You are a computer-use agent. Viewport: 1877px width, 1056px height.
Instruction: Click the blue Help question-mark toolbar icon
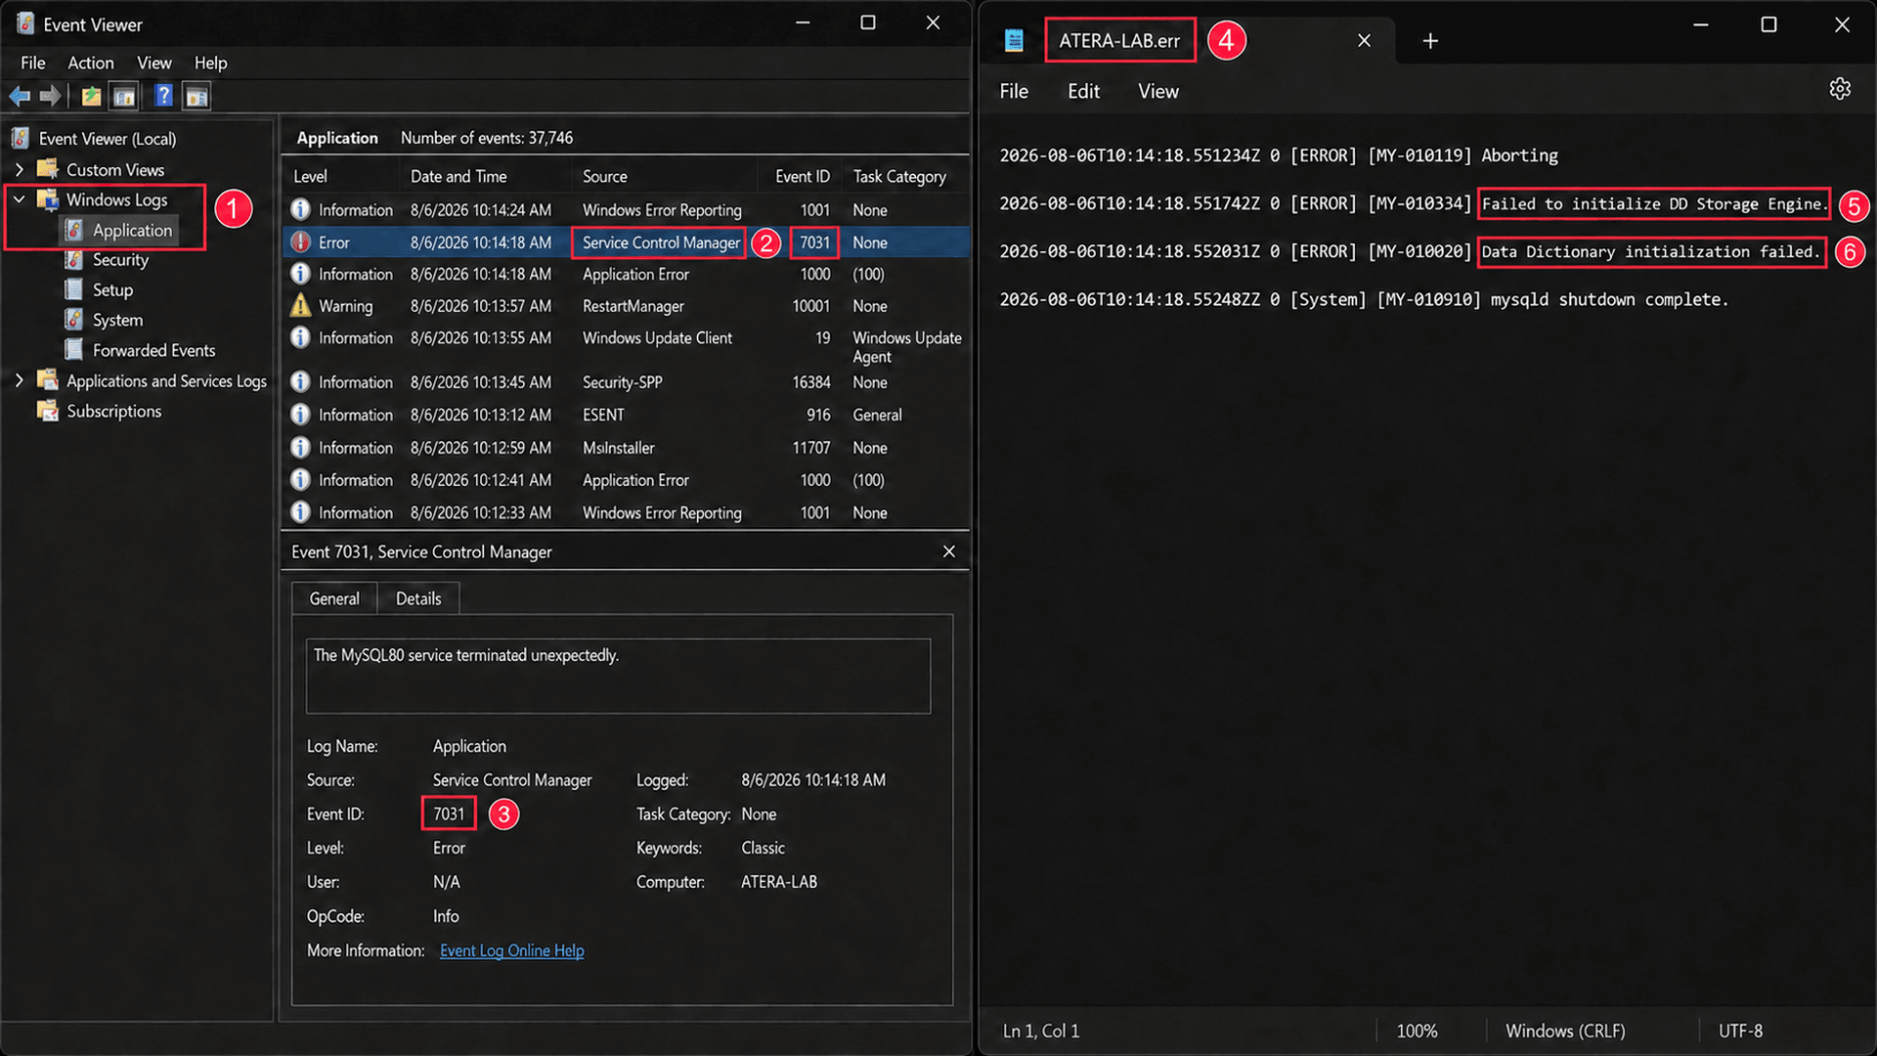tap(163, 96)
